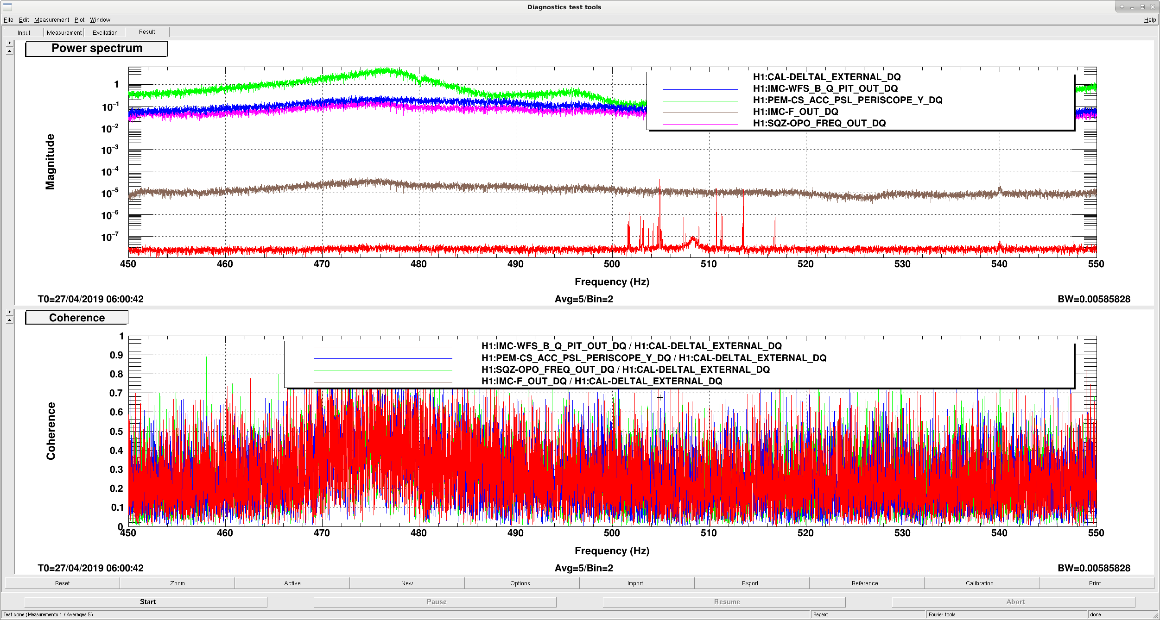The width and height of the screenshot is (1160, 620).
Task: Click the Calibration... button
Action: (982, 583)
